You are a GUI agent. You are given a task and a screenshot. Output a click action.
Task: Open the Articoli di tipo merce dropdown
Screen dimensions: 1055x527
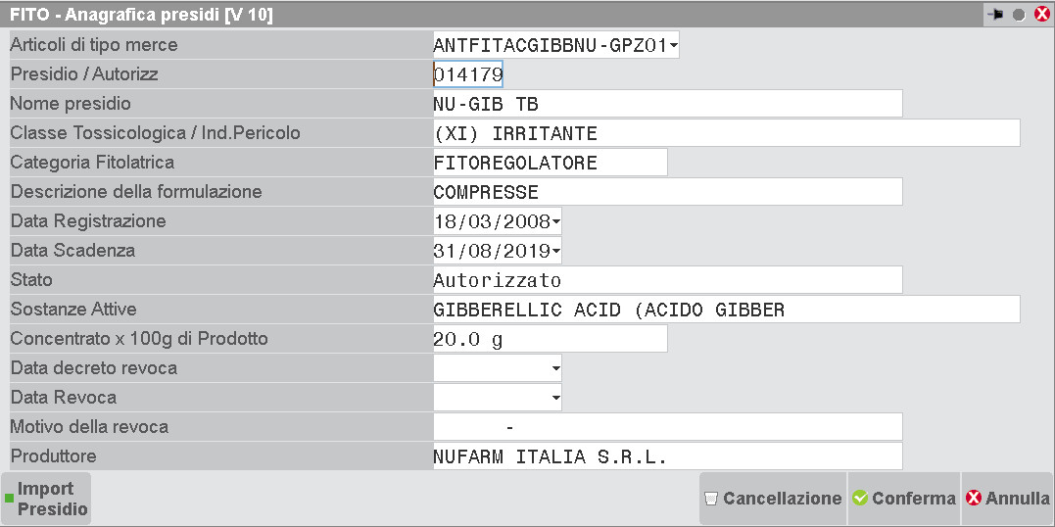click(x=673, y=45)
